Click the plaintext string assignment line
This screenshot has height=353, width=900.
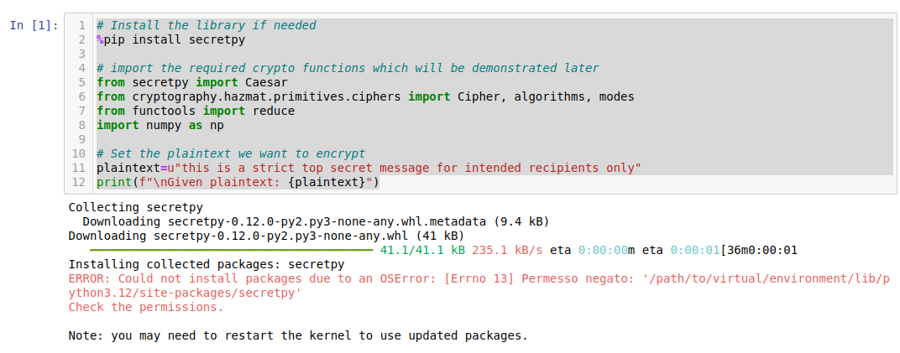click(x=369, y=168)
